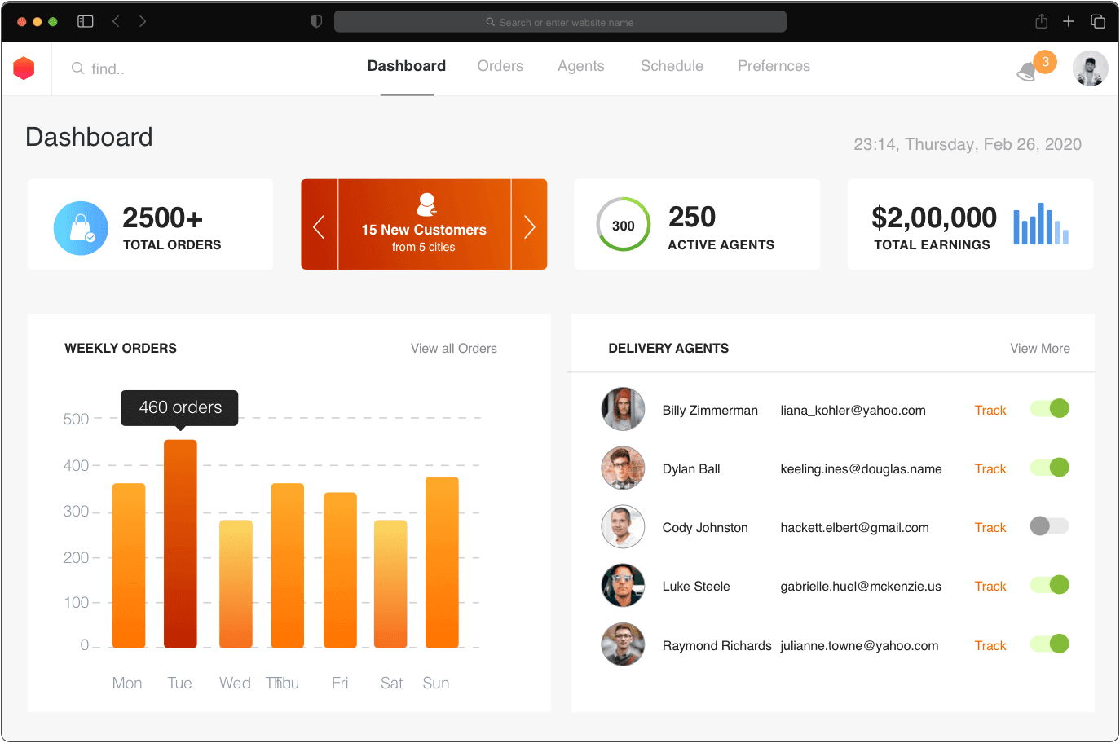Track Dylan Ball's delivery
Image resolution: width=1120 pixels, height=743 pixels.
990,469
